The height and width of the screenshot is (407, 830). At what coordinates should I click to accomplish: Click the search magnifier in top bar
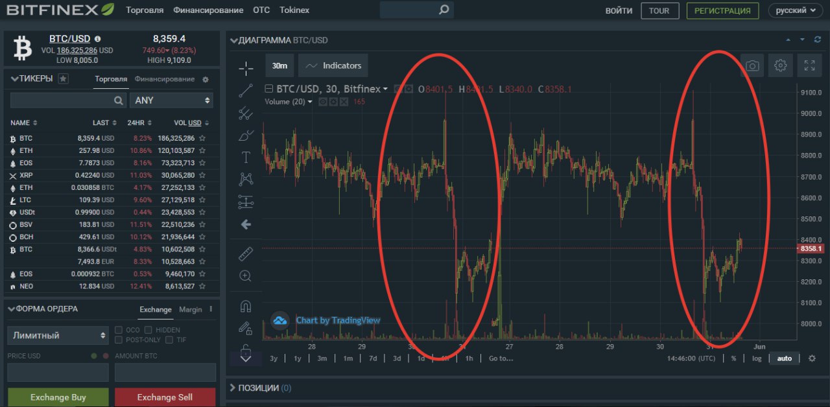pyautogui.click(x=444, y=10)
